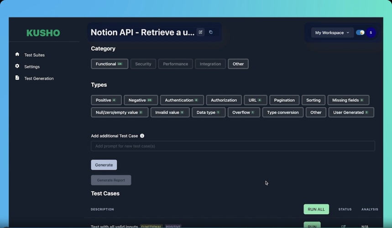Image resolution: width=392 pixels, height=228 pixels.
Task: Filter by Type conversion chip
Action: click(x=283, y=112)
